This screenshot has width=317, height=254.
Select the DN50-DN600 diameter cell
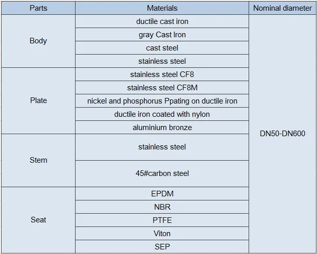pyautogui.click(x=282, y=134)
